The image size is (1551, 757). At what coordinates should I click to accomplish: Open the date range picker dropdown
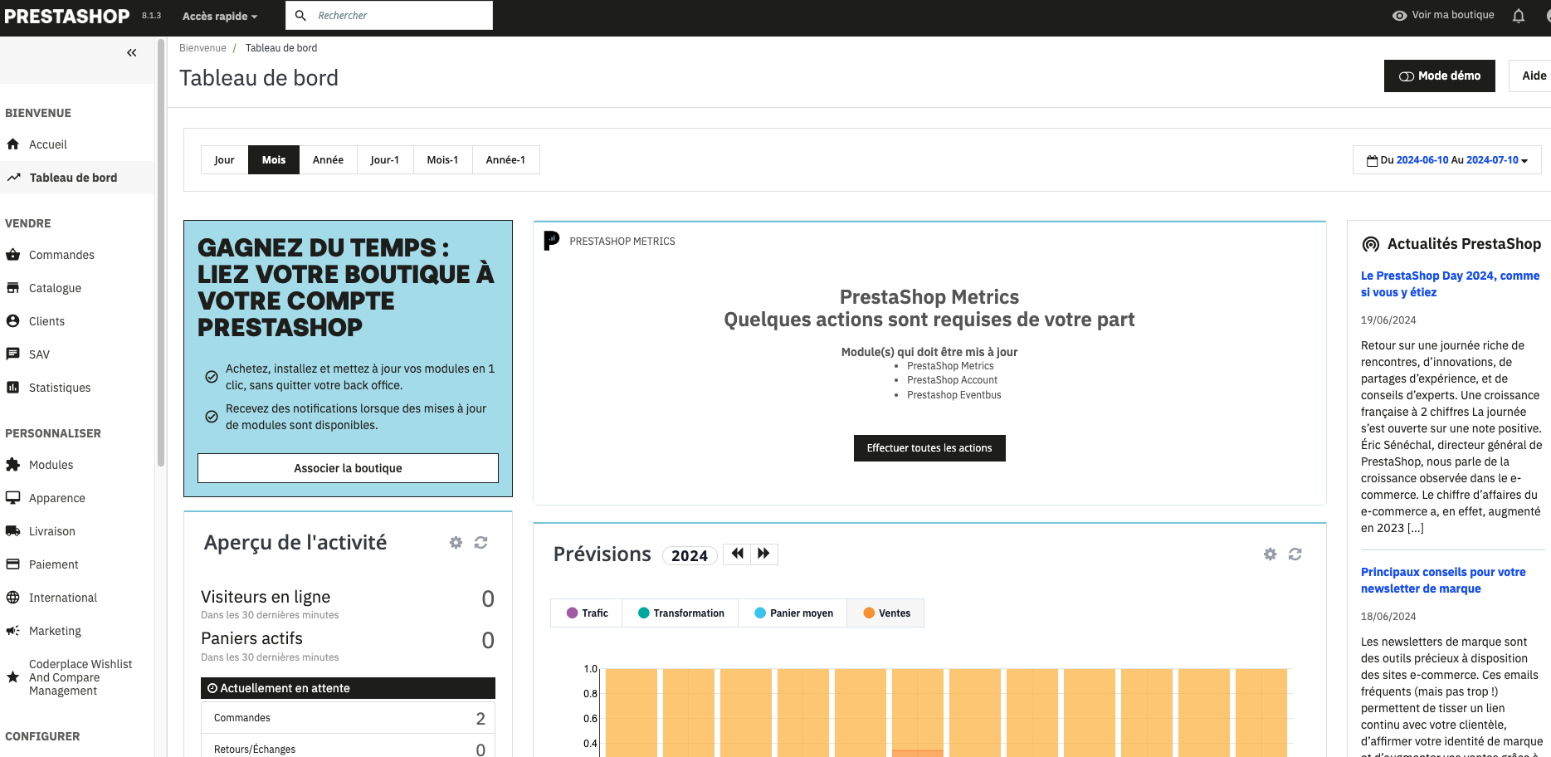[x=1447, y=160]
